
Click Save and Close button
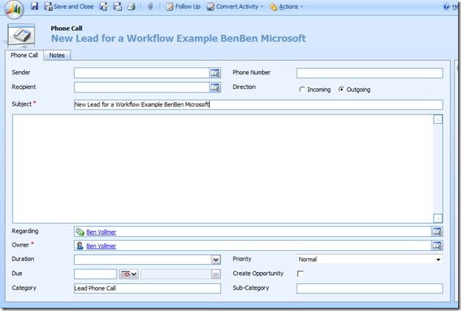[68, 7]
